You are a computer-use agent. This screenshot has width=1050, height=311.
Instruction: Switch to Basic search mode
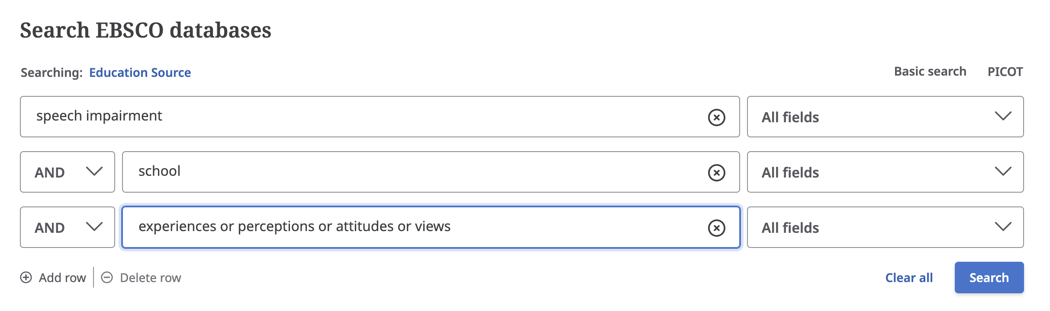click(x=930, y=72)
